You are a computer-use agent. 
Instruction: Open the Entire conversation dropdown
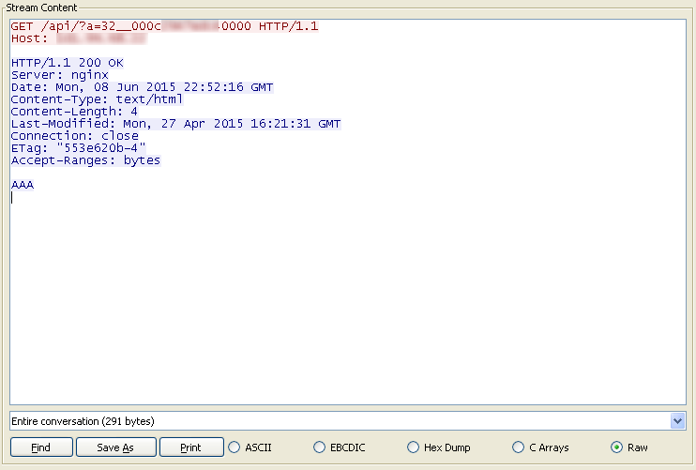pos(348,420)
